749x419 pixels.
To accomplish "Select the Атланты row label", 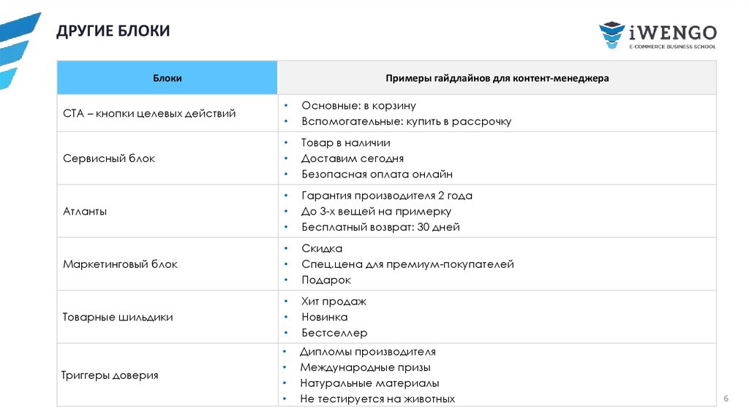I will [x=85, y=211].
